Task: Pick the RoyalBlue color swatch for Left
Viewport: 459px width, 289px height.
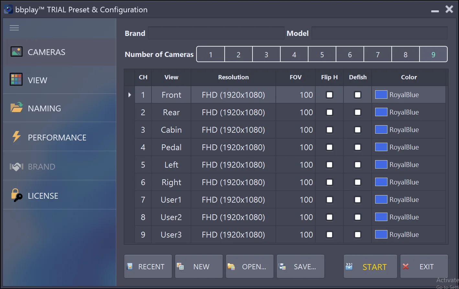Action: (x=381, y=165)
